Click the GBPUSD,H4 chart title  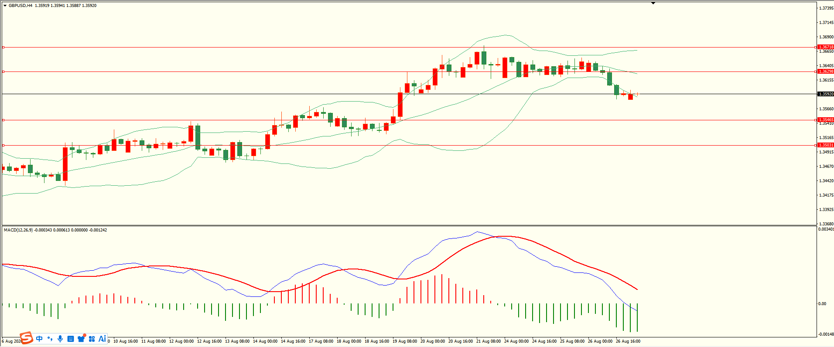pos(21,6)
